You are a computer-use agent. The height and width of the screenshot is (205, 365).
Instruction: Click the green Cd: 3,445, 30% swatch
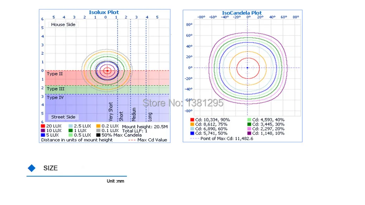pos(249,124)
